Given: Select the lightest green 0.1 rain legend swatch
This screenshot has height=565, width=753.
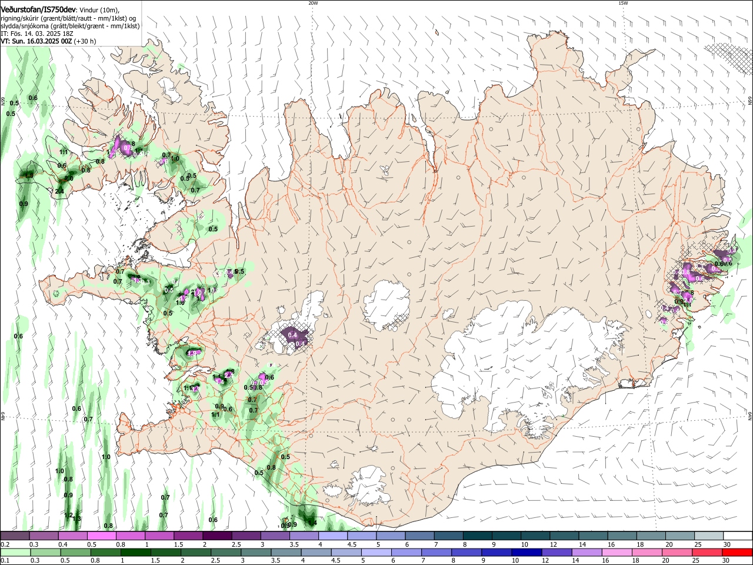Looking at the screenshot, I should [15, 552].
